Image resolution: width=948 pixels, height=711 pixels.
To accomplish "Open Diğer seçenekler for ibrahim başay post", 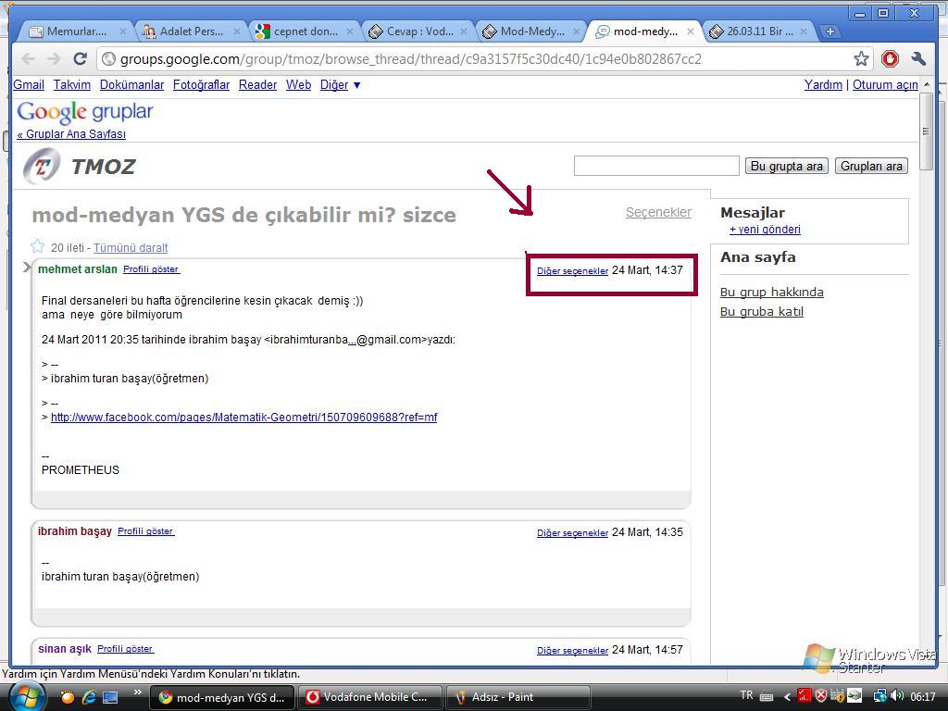I will (x=572, y=532).
